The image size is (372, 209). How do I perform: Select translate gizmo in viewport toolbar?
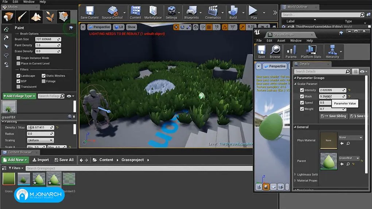point(176,27)
